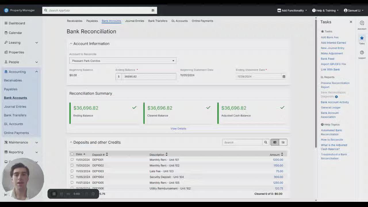Open the Assistant panel icon
Image resolution: width=368 pixels, height=207 pixels.
(x=362, y=23)
